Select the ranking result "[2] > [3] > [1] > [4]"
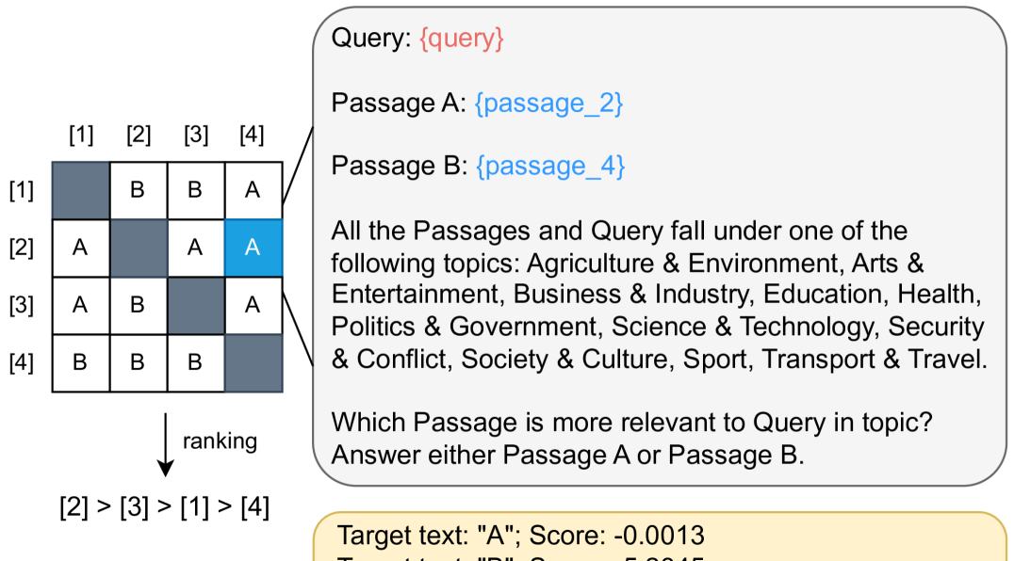 pyautogui.click(x=166, y=507)
